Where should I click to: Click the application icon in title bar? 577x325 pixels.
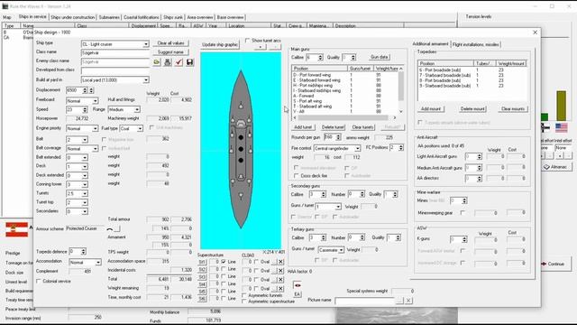pyautogui.click(x=5, y=6)
